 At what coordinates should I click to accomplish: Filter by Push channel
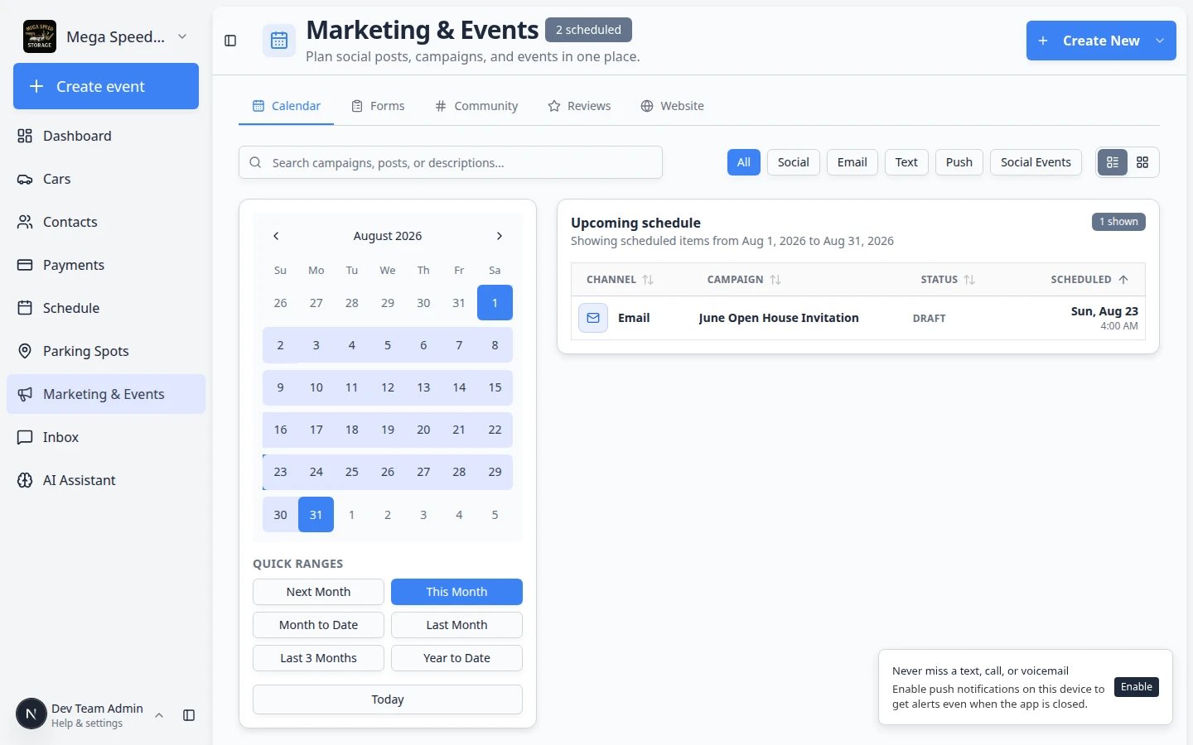(959, 162)
